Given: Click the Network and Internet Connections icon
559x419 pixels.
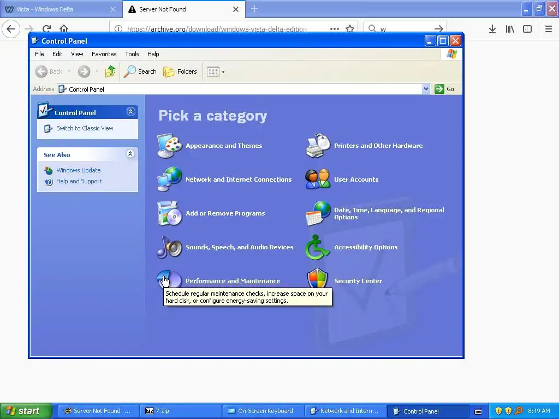Looking at the screenshot, I should [170, 179].
